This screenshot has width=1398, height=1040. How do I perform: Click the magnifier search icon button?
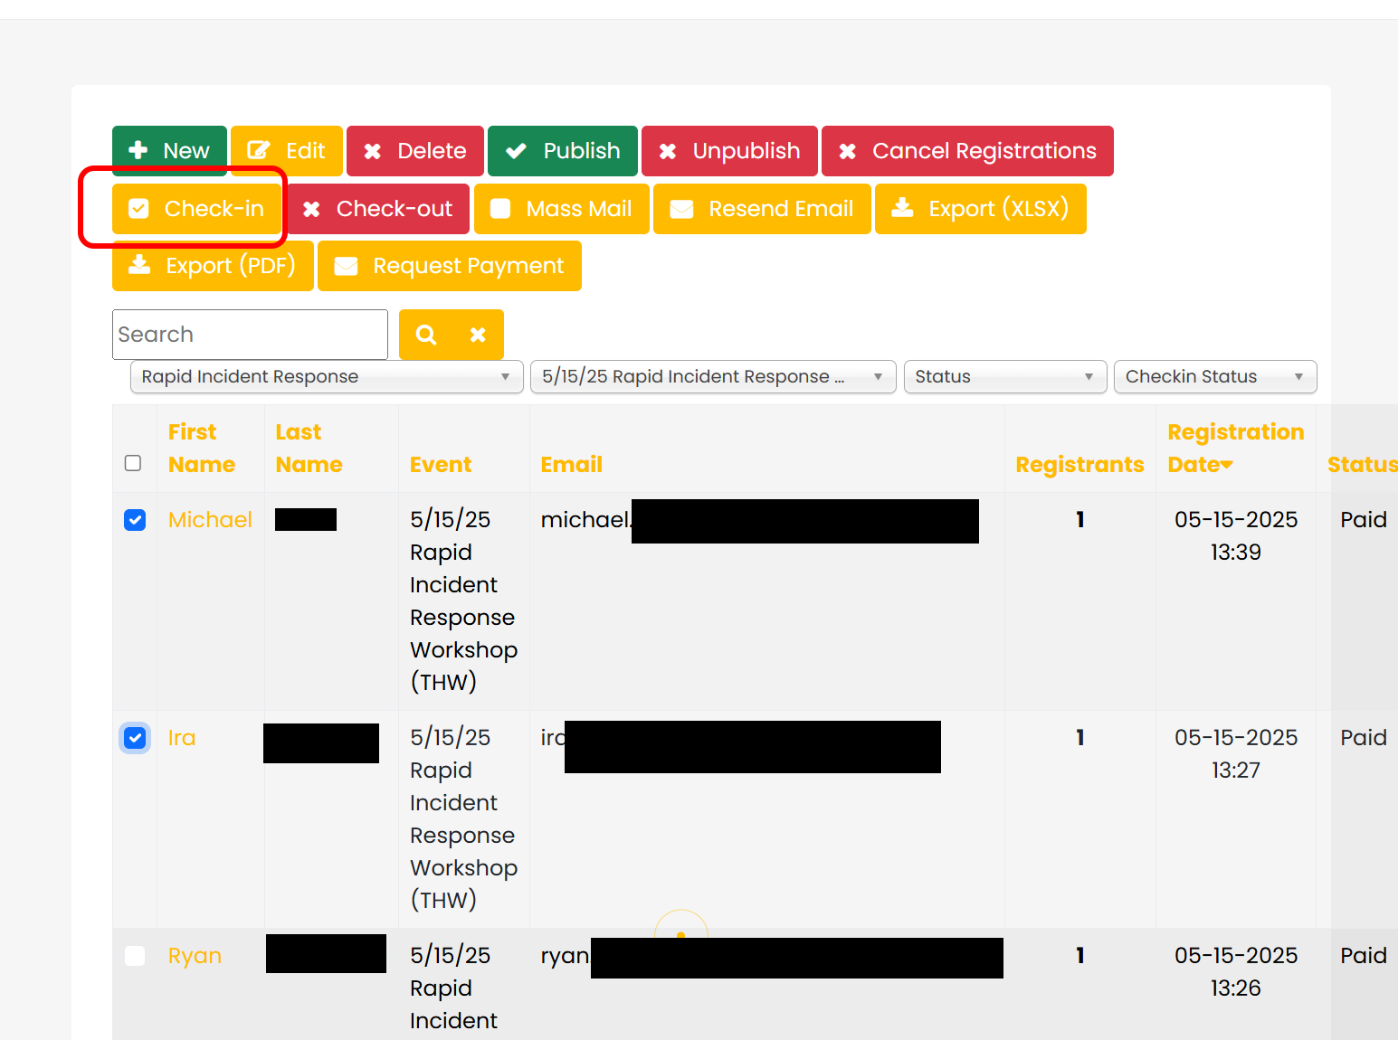426,335
